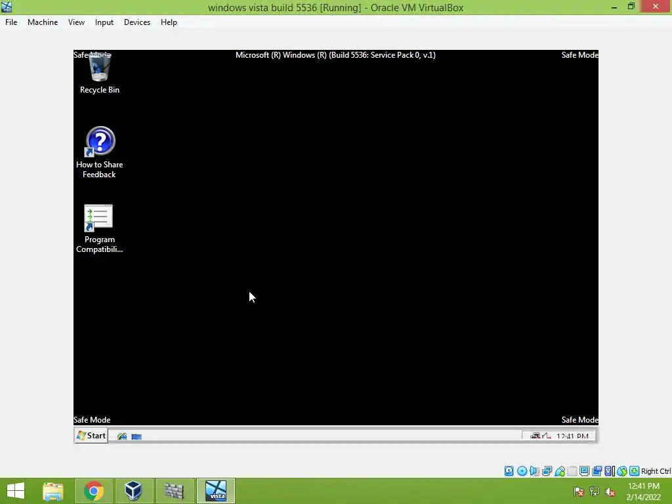
Task: Open the View menu
Action: point(76,22)
